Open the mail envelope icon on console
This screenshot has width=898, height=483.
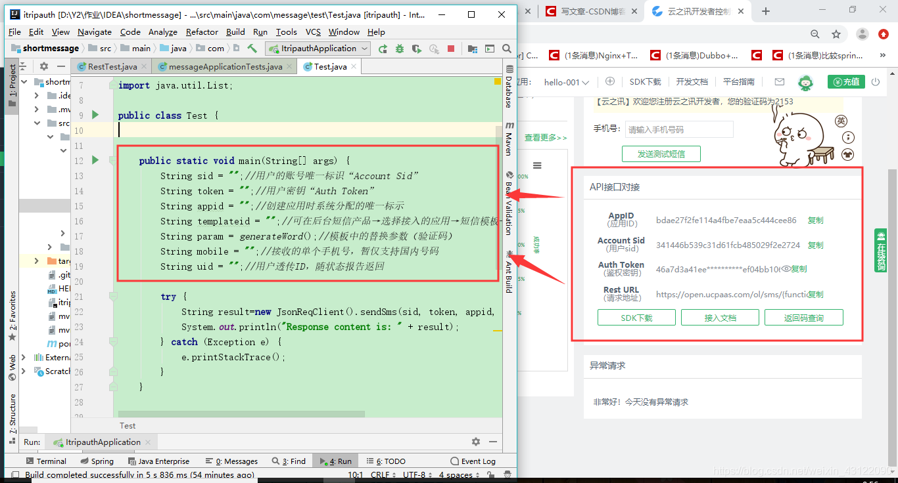pyautogui.click(x=780, y=82)
